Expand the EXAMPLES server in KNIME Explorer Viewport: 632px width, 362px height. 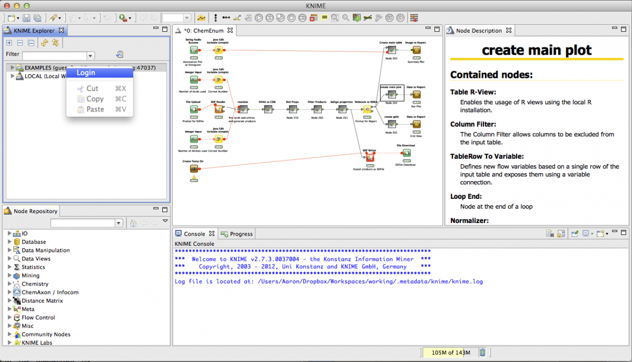coord(12,67)
